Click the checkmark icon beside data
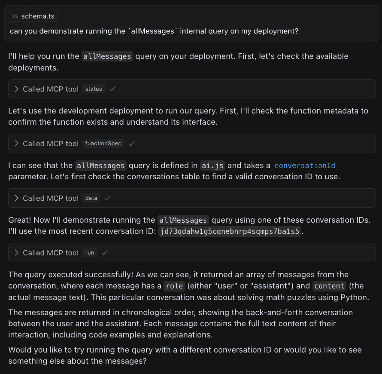 pos(108,198)
